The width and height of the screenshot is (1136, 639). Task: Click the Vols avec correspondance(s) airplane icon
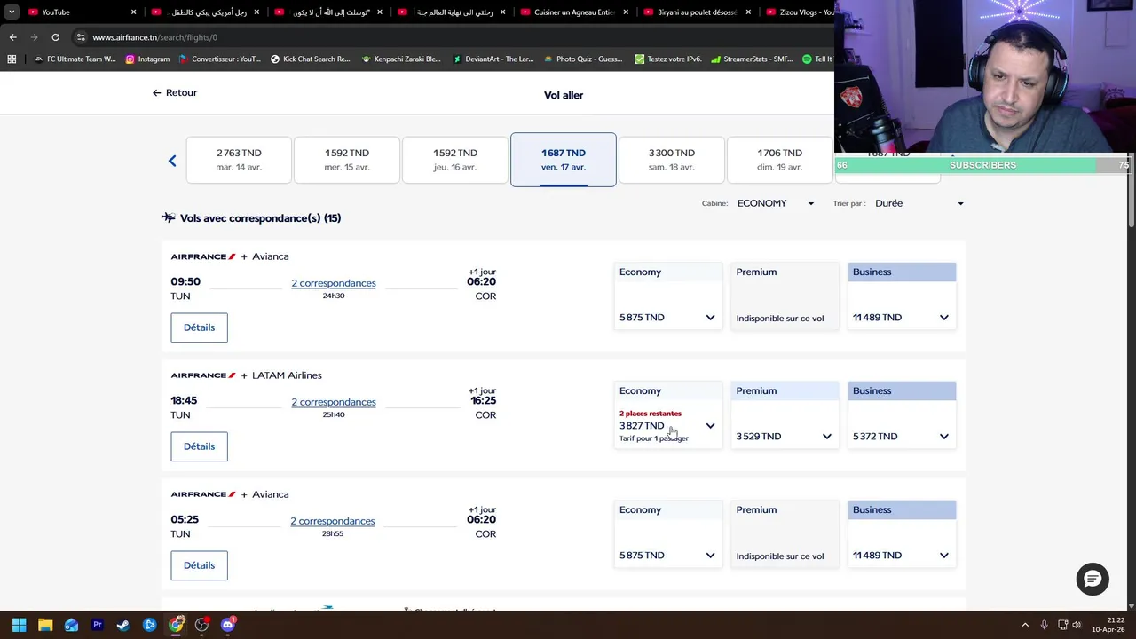point(168,217)
